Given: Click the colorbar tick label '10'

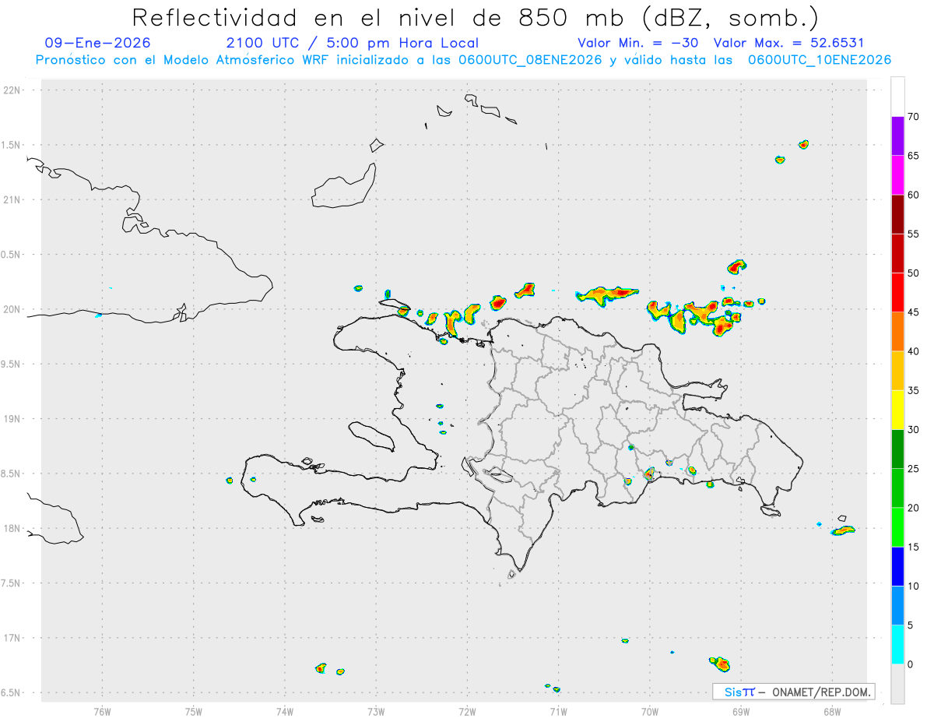Looking at the screenshot, I should tap(913, 586).
